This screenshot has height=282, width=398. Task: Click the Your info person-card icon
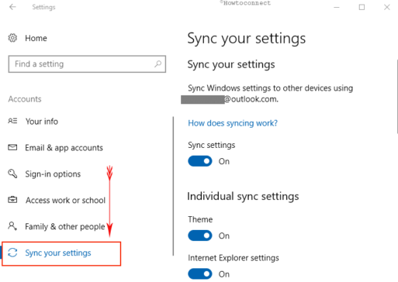coord(12,121)
